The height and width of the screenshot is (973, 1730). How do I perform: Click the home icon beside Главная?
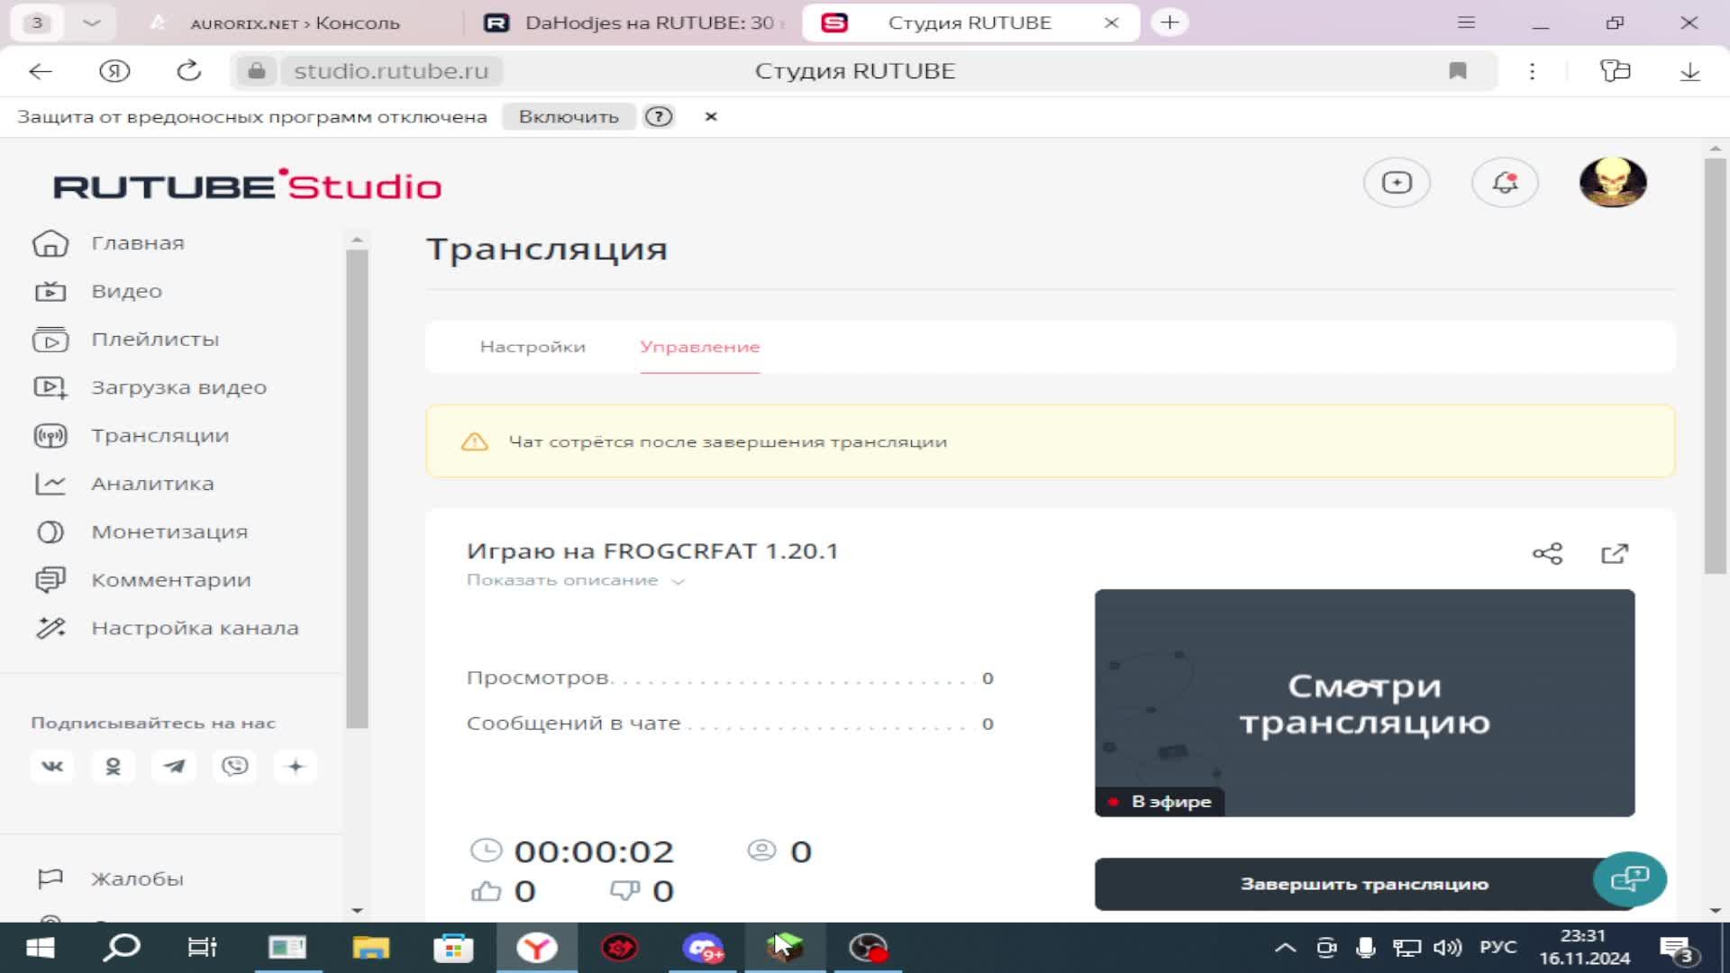tap(50, 243)
